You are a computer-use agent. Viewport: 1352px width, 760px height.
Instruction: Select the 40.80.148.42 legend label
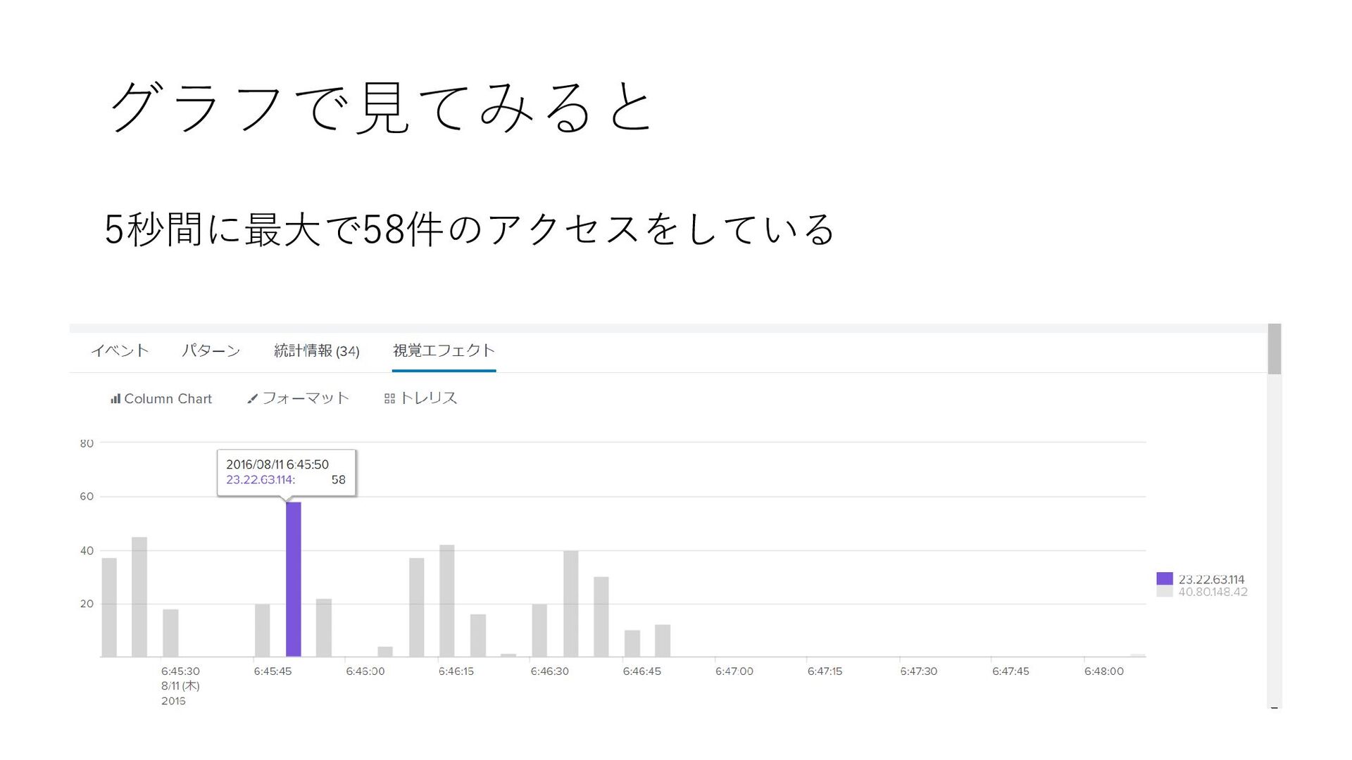pos(1213,592)
